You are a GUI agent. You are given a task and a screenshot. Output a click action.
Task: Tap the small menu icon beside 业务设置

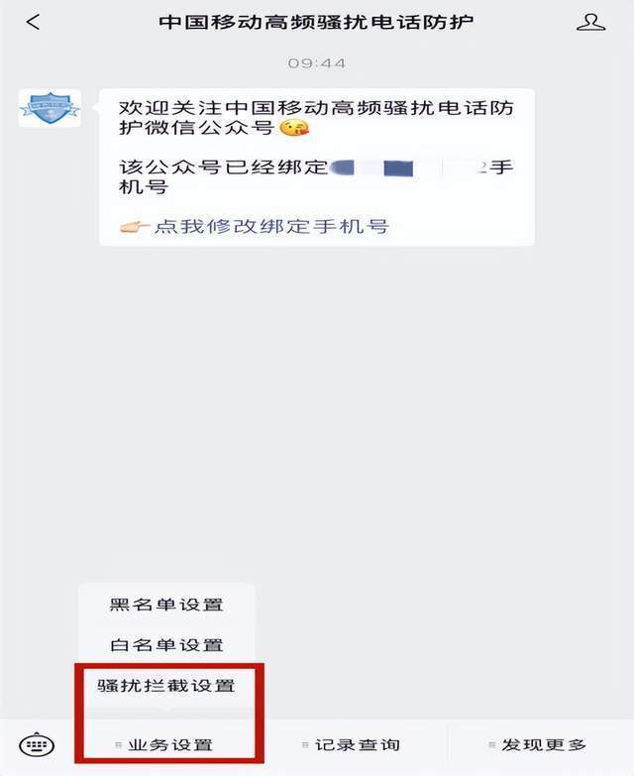point(118,745)
